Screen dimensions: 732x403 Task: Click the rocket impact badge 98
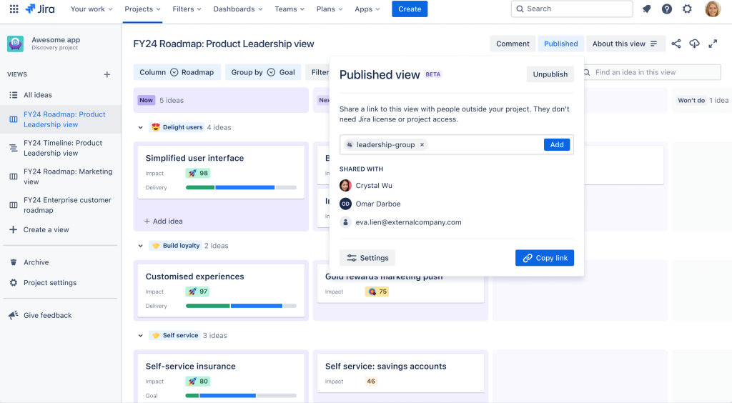[x=198, y=173]
